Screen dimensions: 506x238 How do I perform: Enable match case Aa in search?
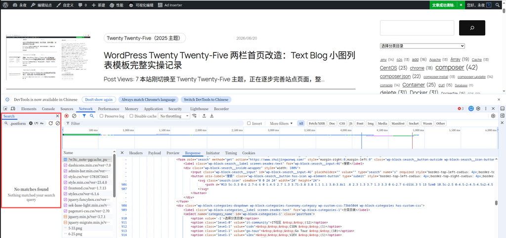click(x=42, y=123)
